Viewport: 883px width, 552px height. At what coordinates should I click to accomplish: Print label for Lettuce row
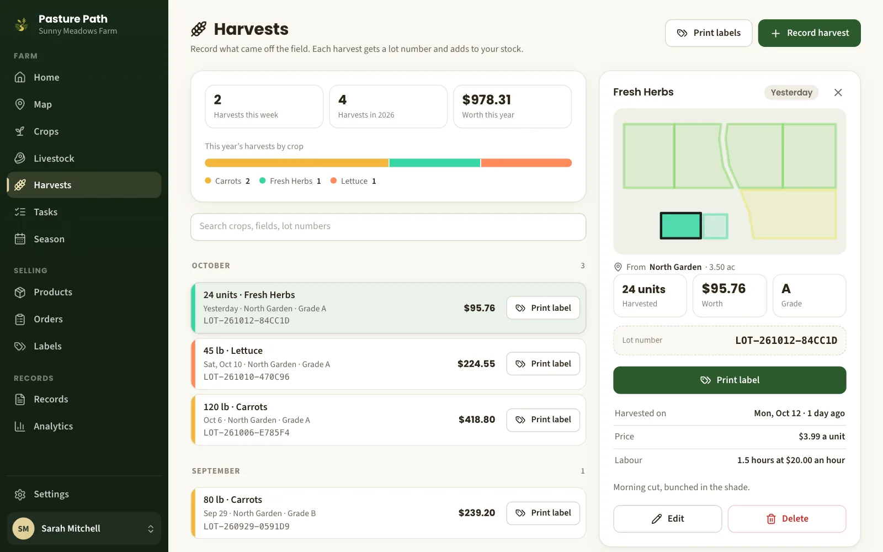click(x=543, y=364)
